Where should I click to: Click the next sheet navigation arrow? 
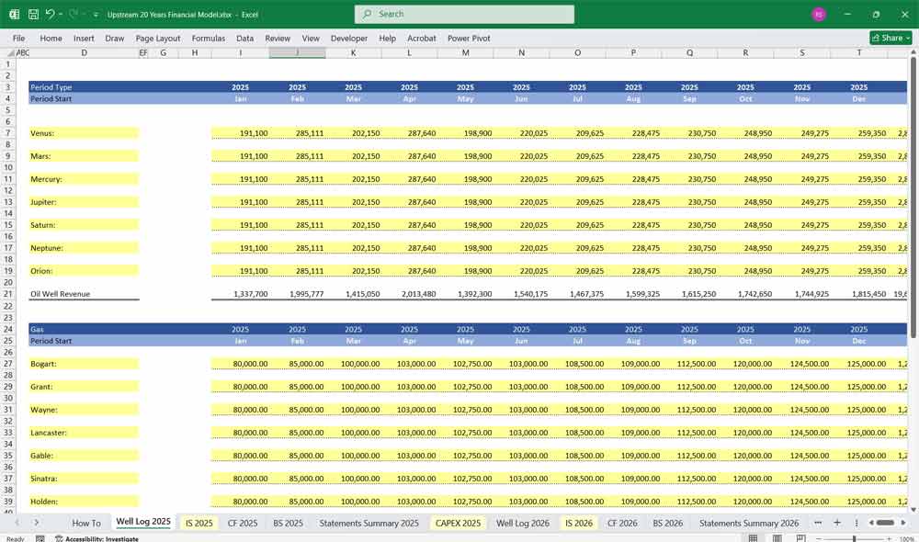37,522
